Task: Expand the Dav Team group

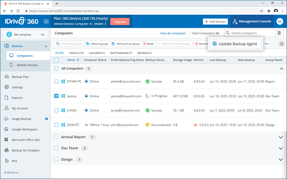Action: (x=281, y=148)
